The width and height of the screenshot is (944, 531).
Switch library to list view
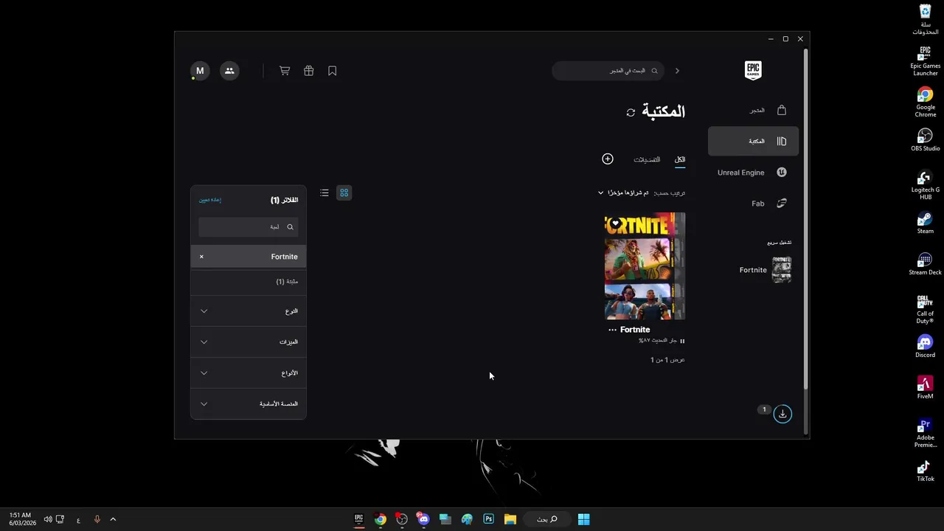coord(324,192)
